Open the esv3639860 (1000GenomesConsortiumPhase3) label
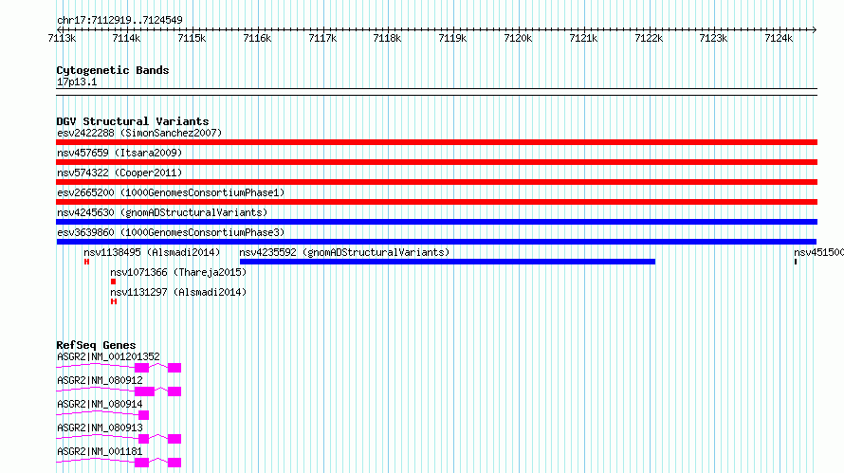 pos(171,232)
